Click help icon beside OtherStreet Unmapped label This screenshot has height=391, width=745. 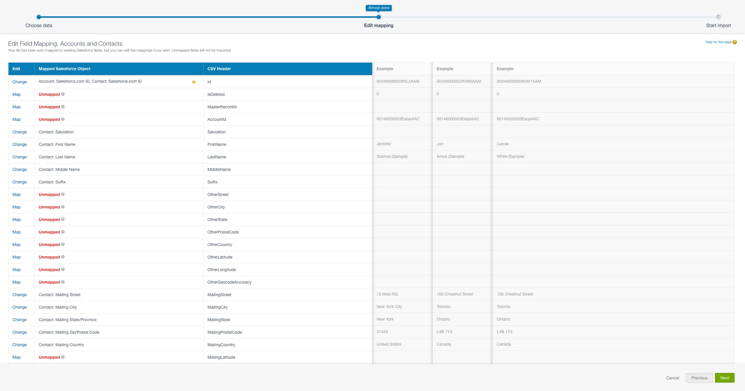63,194
